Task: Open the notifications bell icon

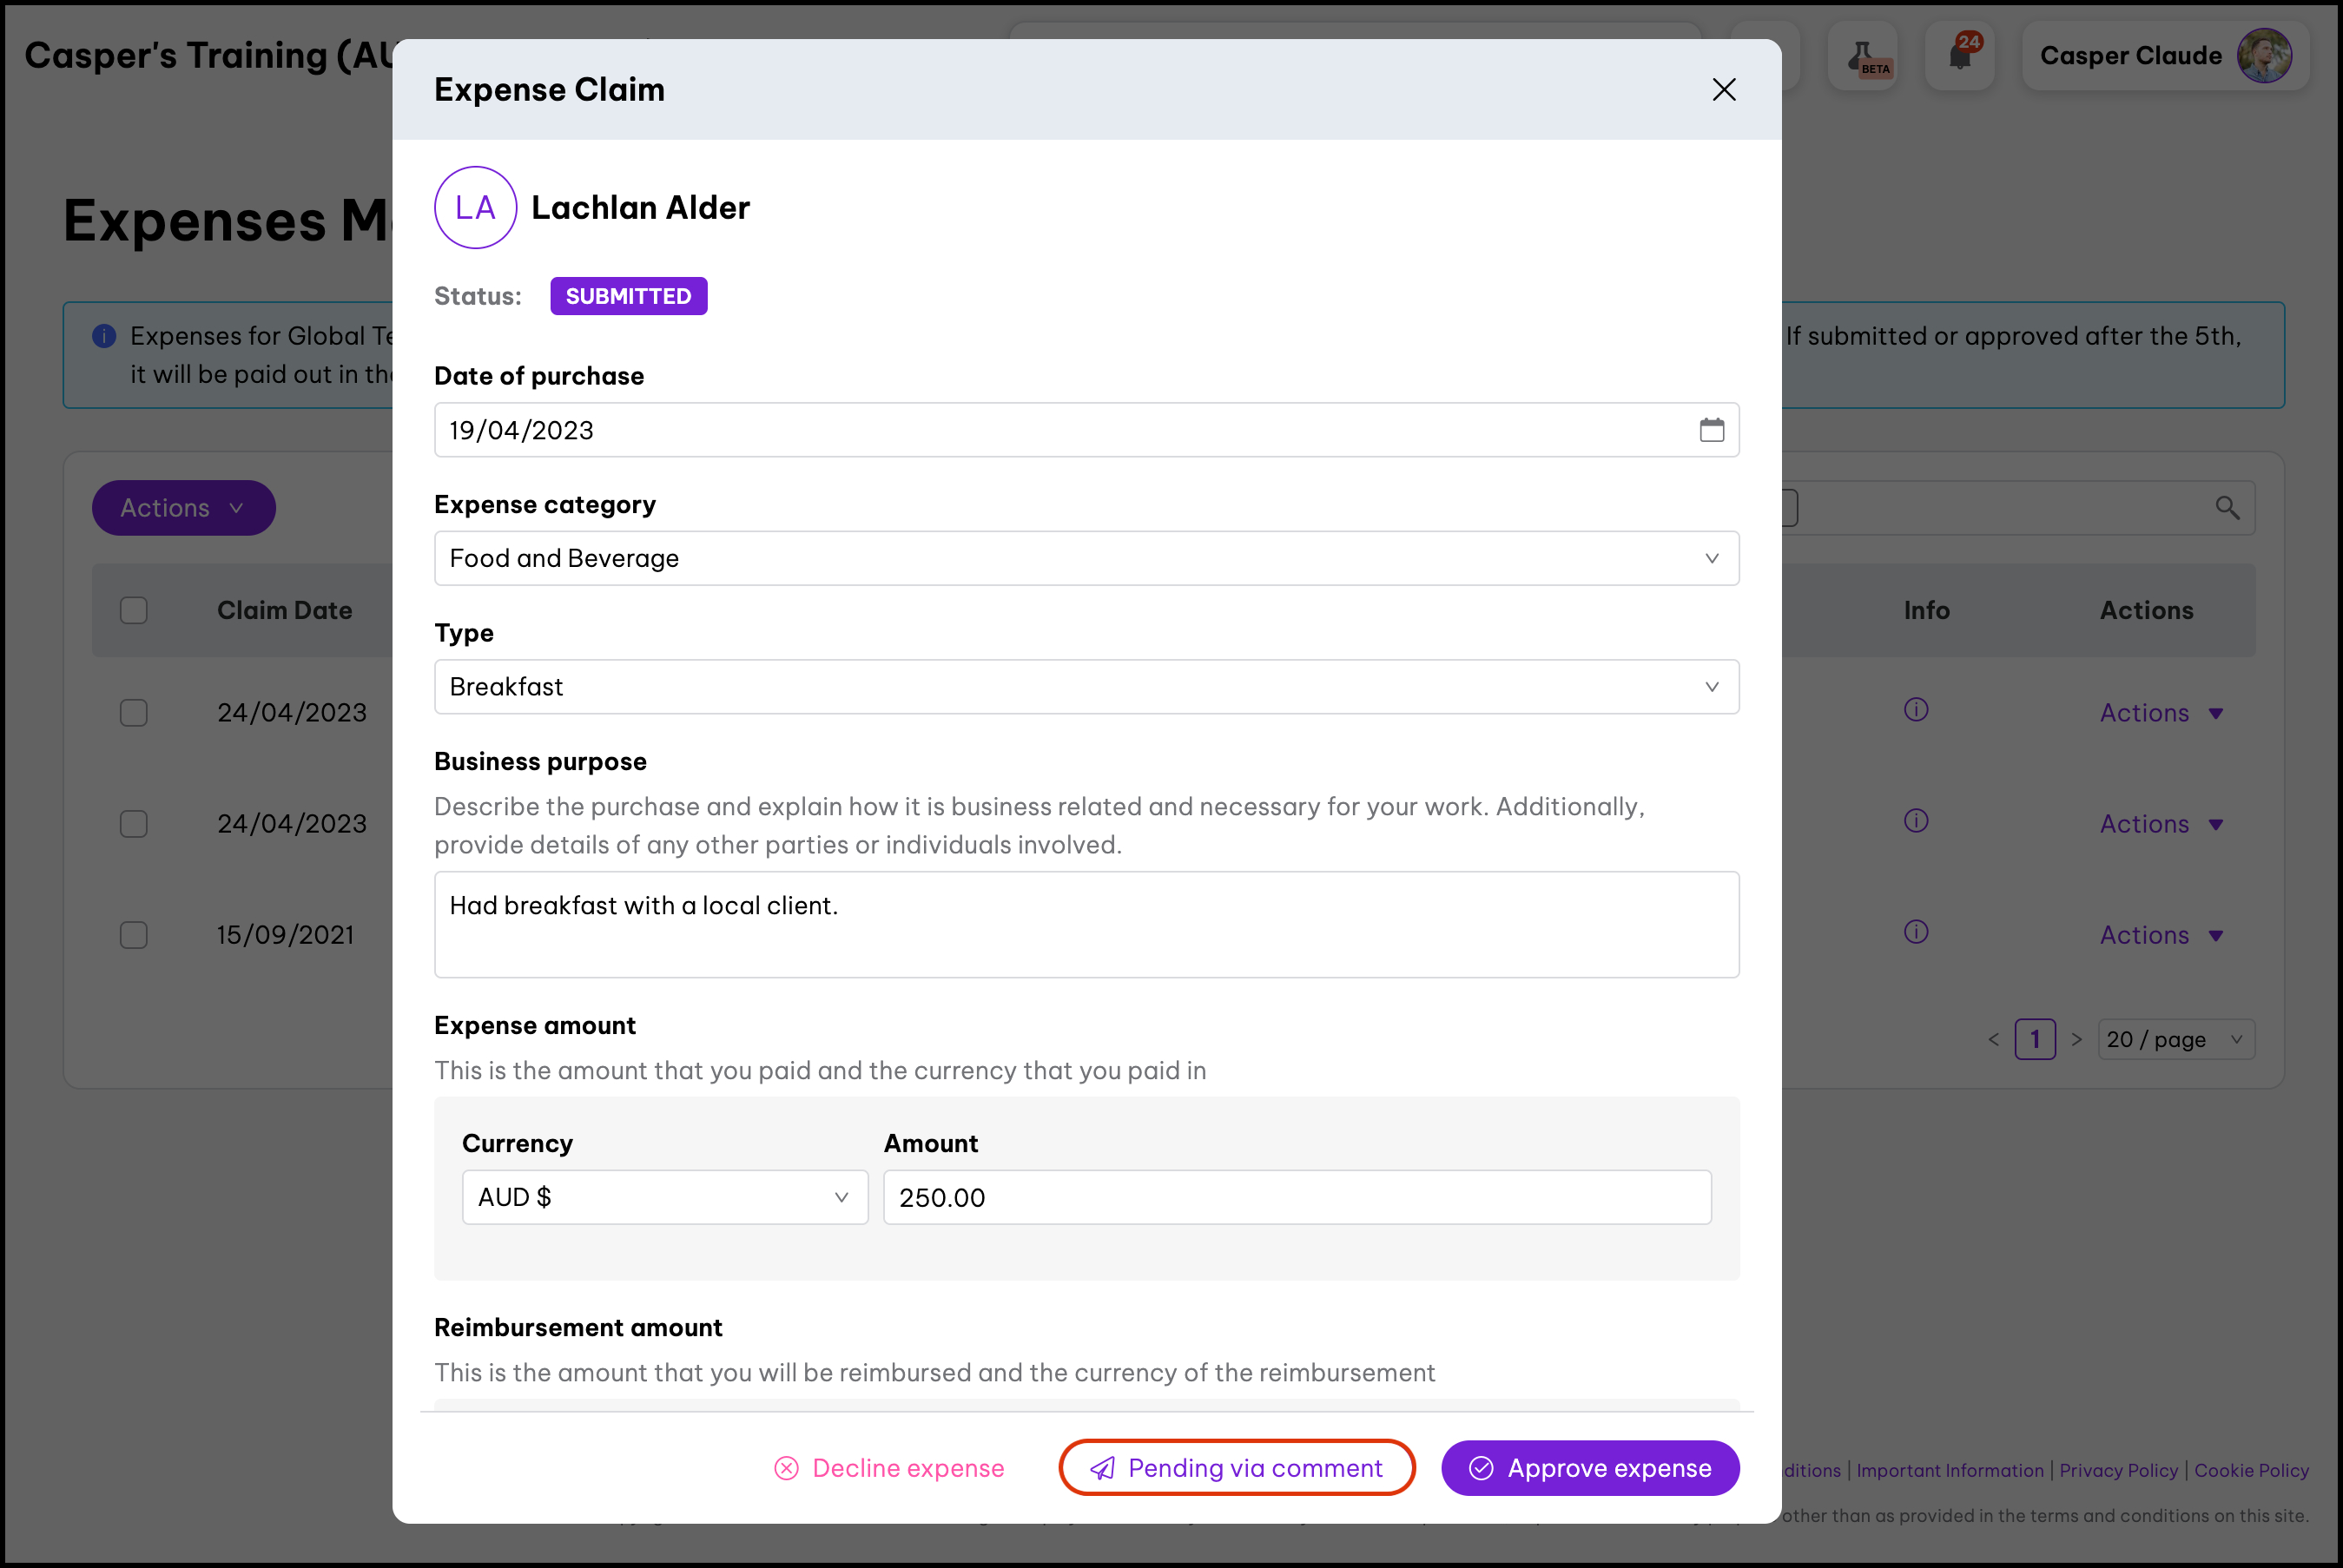Action: pyautogui.click(x=1960, y=56)
